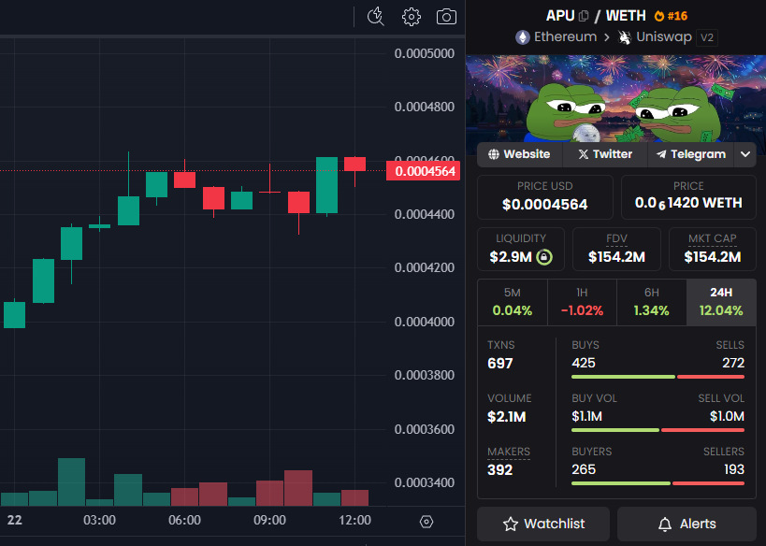
Task: Open chart settings gear
Action: pos(412,17)
